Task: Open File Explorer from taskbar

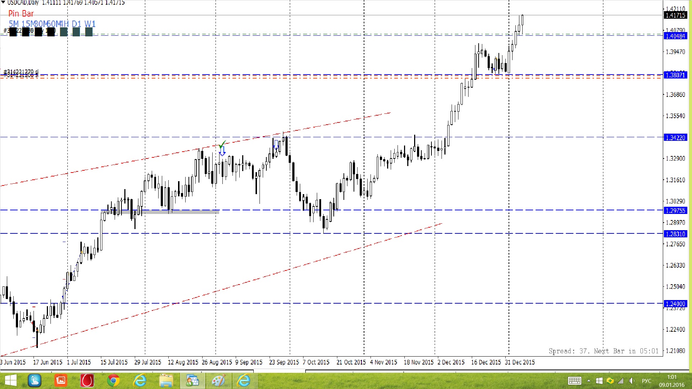Action: click(x=166, y=381)
